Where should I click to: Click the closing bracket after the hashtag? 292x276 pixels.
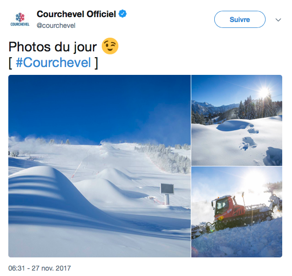point(96,63)
